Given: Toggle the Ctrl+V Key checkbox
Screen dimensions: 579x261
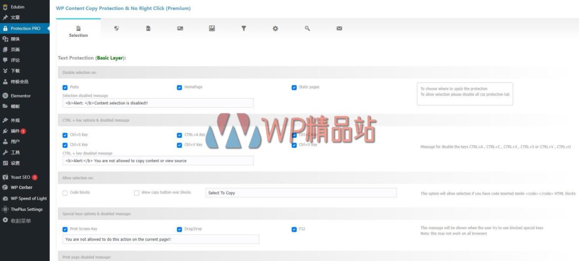Looking at the screenshot, I should click(179, 145).
